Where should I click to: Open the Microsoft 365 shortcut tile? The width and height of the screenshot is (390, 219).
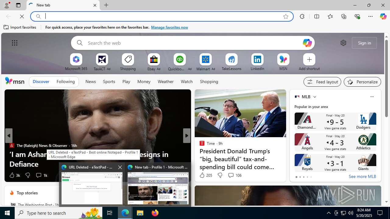tap(76, 62)
